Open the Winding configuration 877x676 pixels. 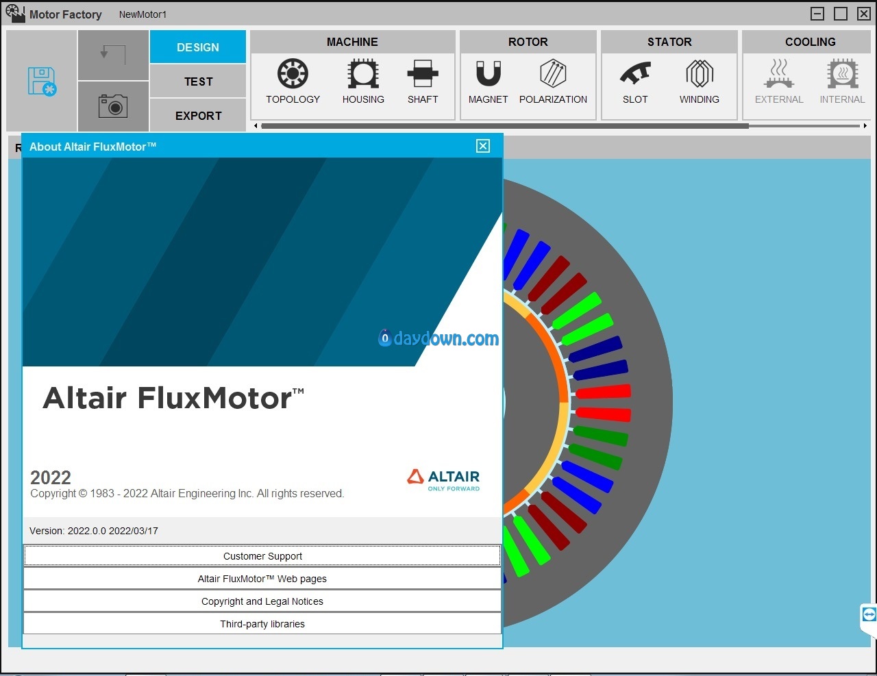point(700,82)
